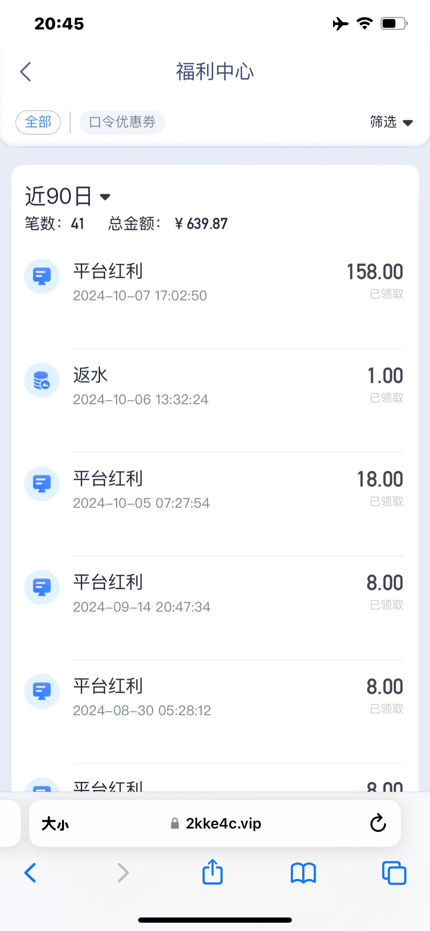Reload the page in Safari
Screen dimensions: 430x931
tap(378, 823)
